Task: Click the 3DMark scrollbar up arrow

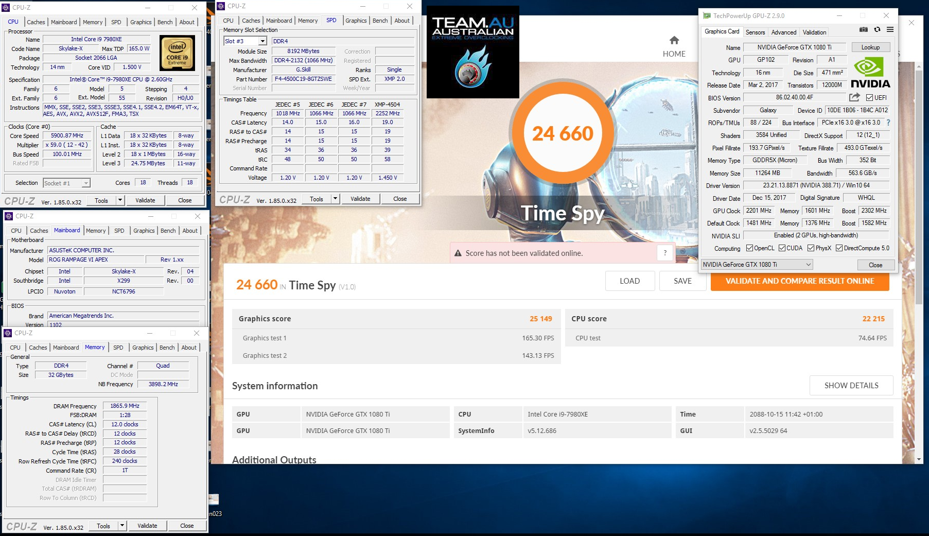Action: [919, 66]
